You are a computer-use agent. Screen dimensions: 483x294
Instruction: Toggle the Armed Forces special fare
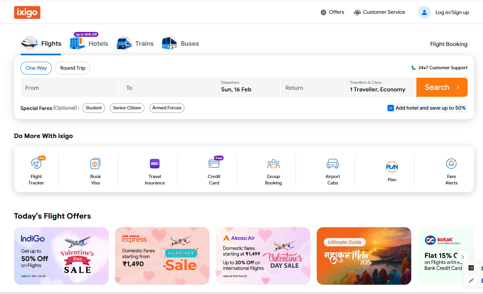point(167,108)
